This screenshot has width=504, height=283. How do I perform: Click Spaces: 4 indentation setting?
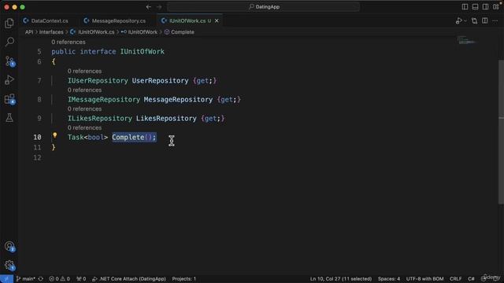click(389, 279)
